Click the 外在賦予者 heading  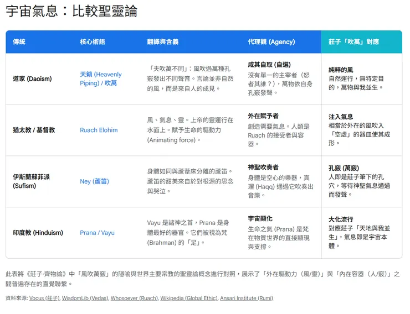coord(263,116)
